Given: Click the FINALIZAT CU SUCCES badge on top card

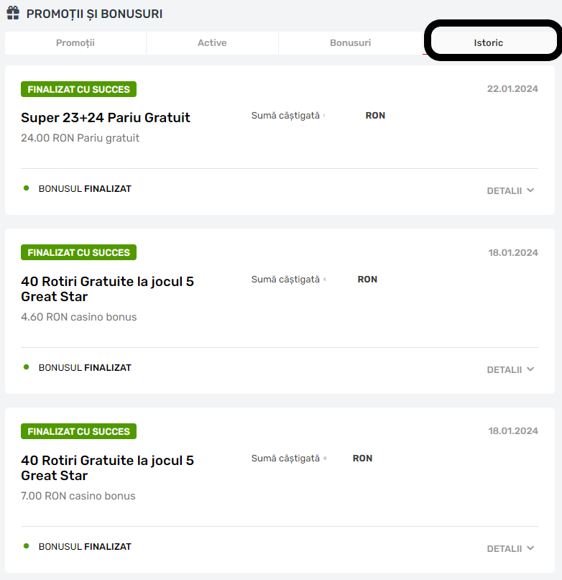Looking at the screenshot, I should [x=78, y=89].
